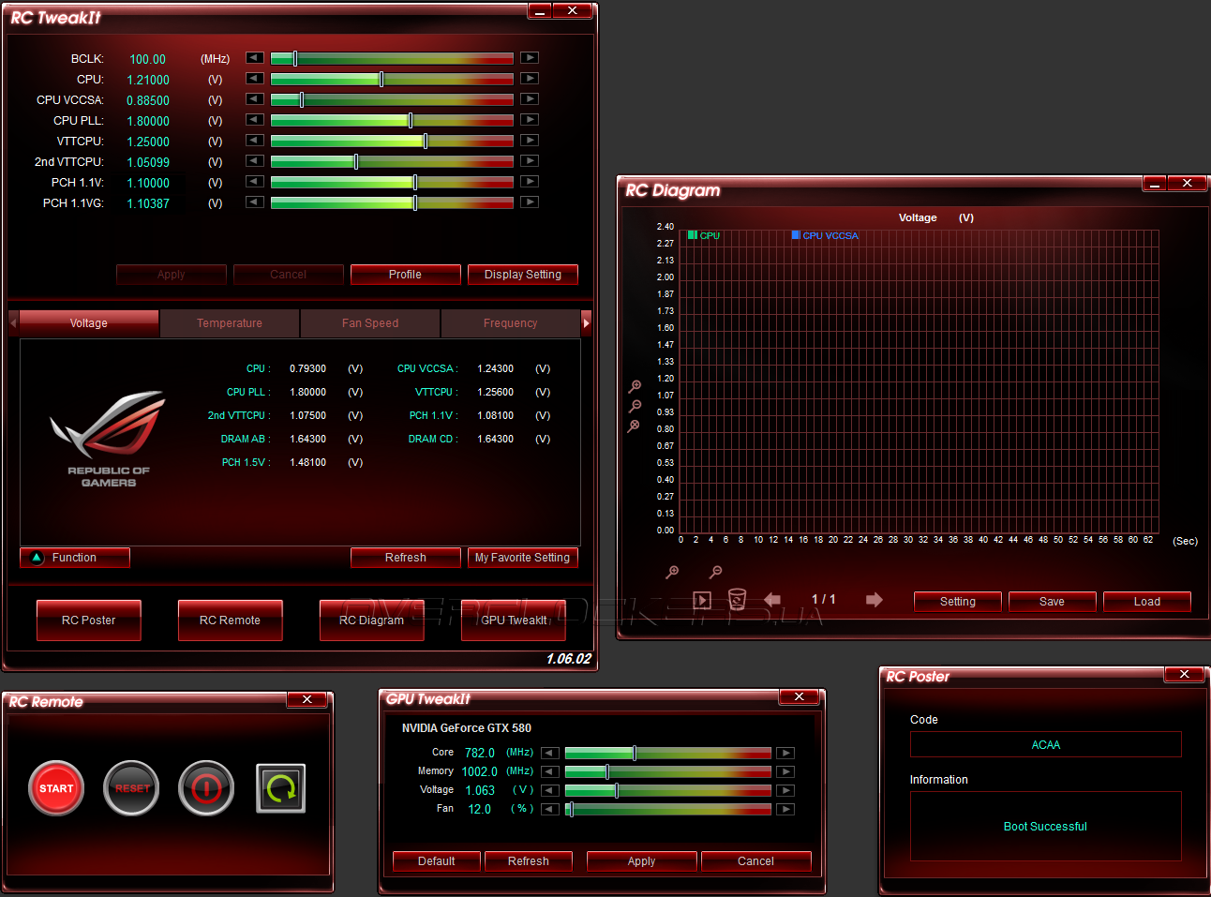This screenshot has height=897, width=1211.
Task: Switch to the Voltage tab
Action: (x=89, y=323)
